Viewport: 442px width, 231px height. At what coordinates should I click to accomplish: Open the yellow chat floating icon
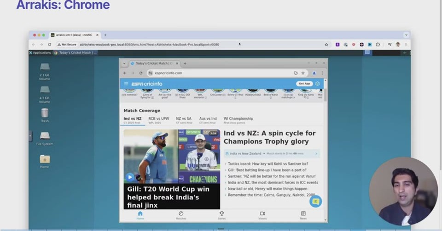315,201
